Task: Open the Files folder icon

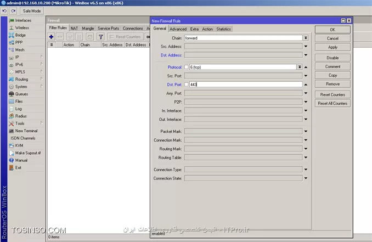Action: pos(12,102)
